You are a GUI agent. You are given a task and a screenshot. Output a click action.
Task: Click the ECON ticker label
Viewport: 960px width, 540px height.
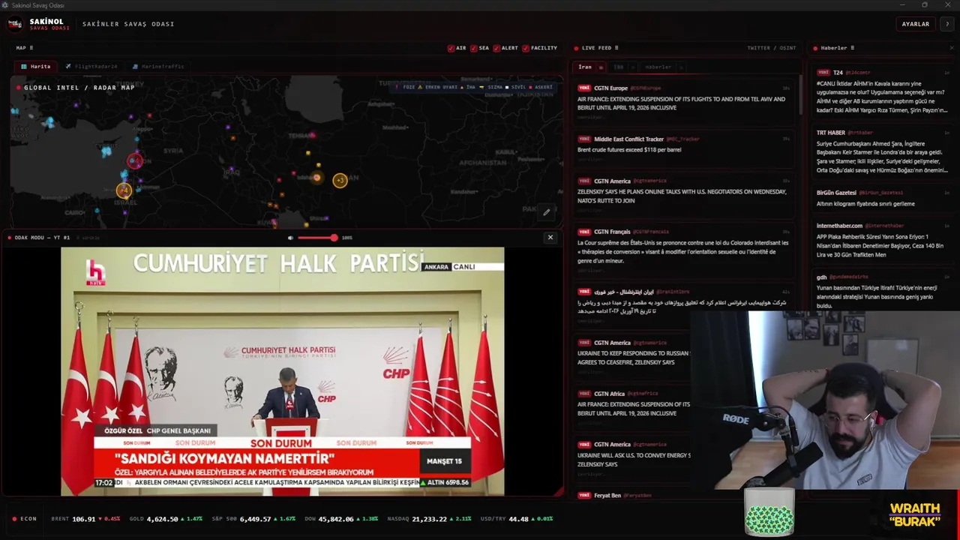(x=28, y=519)
